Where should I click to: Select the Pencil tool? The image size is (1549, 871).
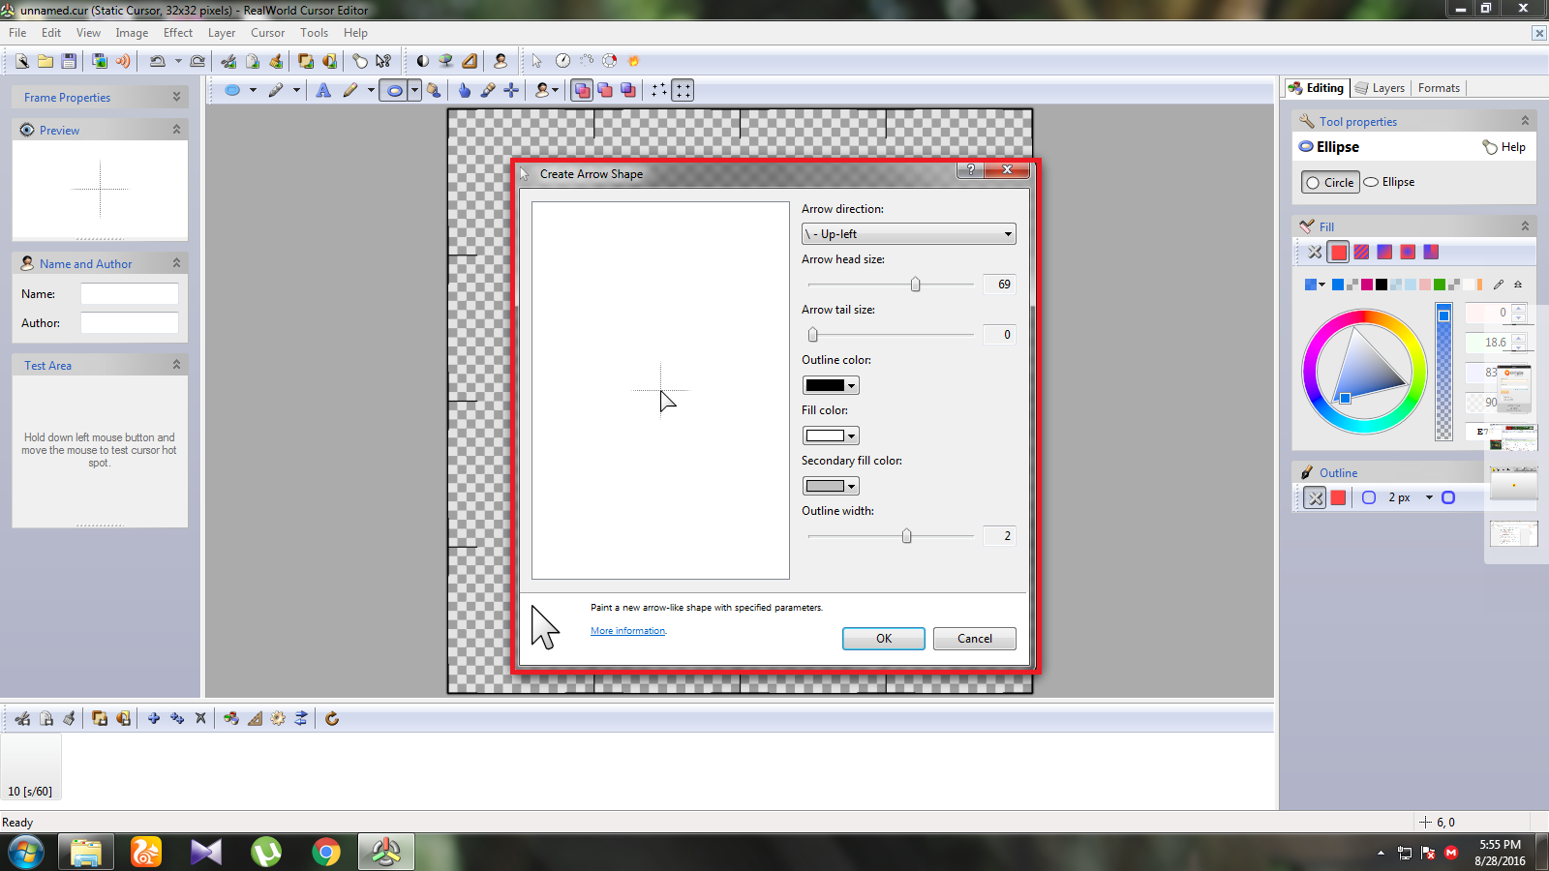point(350,90)
